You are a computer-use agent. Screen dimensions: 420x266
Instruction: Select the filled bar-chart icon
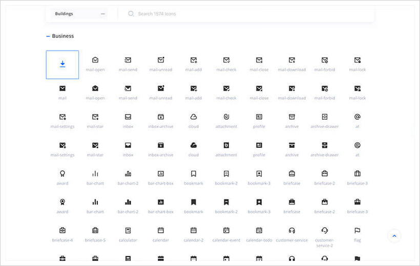click(x=95, y=202)
